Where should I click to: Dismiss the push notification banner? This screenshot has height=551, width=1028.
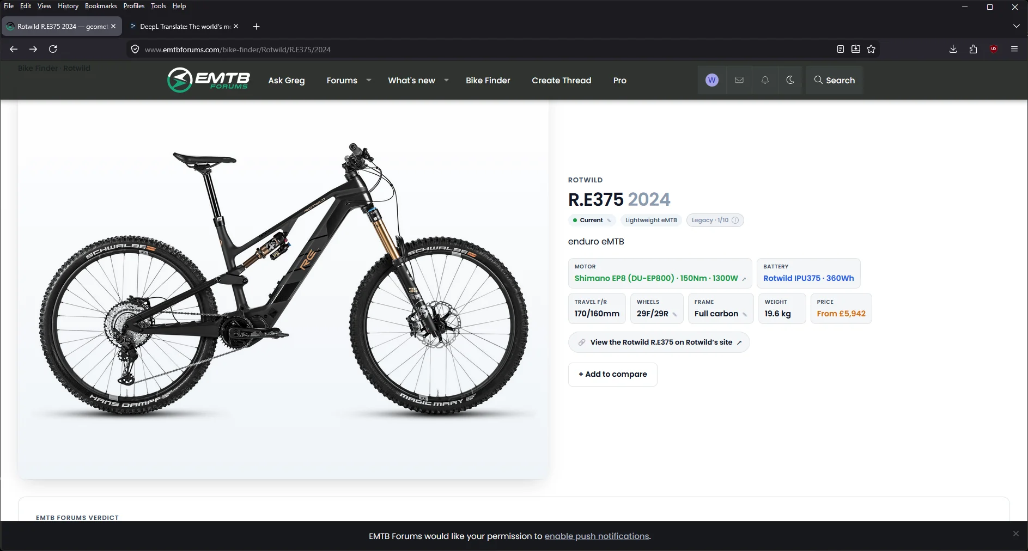point(1015,534)
